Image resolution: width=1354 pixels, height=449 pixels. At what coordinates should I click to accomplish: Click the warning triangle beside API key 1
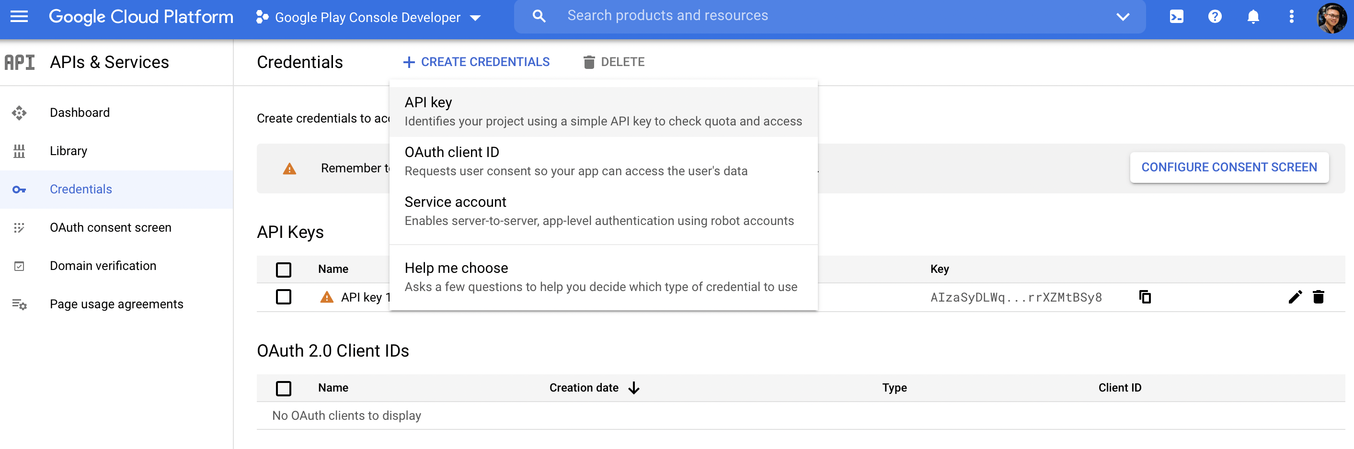click(x=327, y=297)
